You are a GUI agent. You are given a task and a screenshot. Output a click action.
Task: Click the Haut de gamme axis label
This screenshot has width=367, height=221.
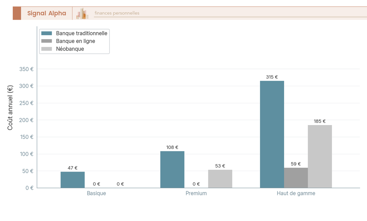(x=296, y=193)
